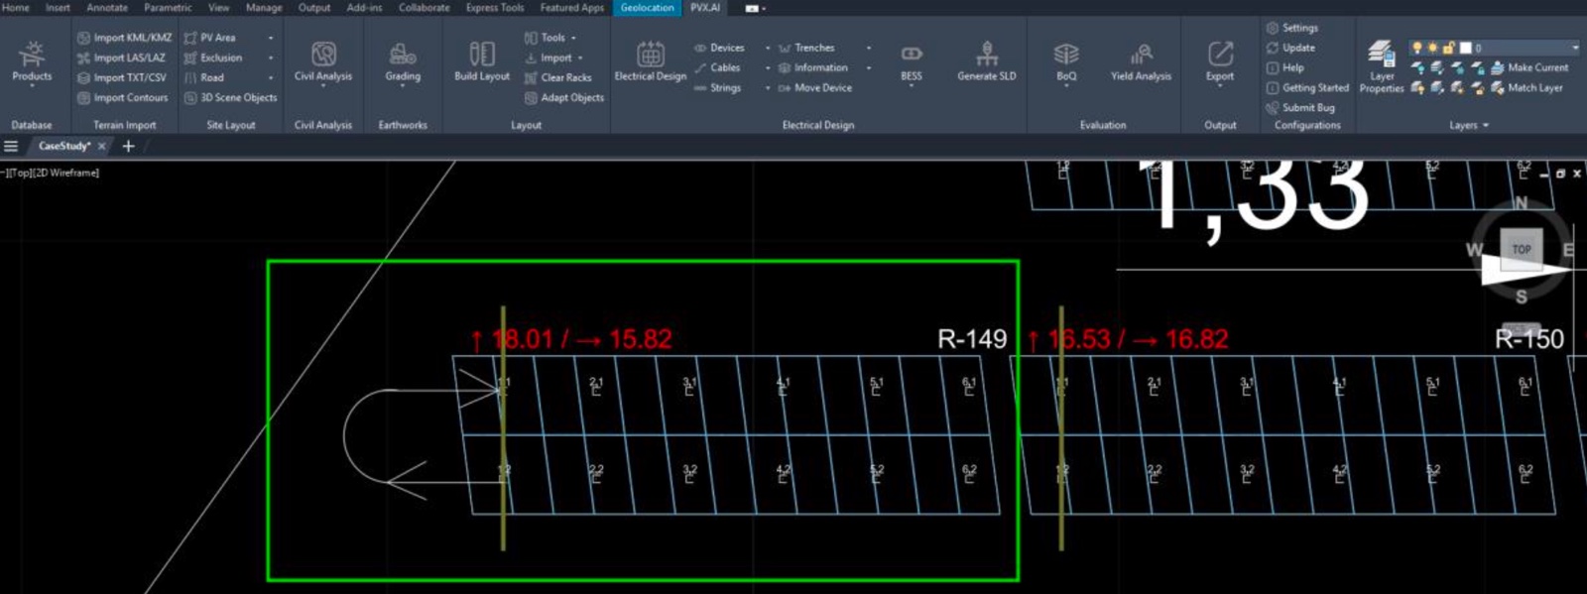Expand the Trenches dropdown arrow
Screen dimensions: 1587x594
coord(869,48)
